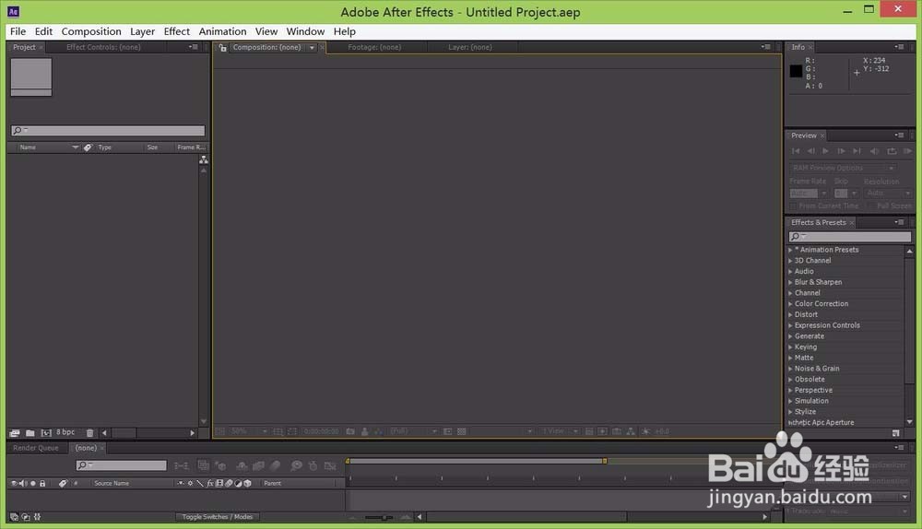Open the Effect menu
Screen dimensions: 922x529
[x=176, y=31]
